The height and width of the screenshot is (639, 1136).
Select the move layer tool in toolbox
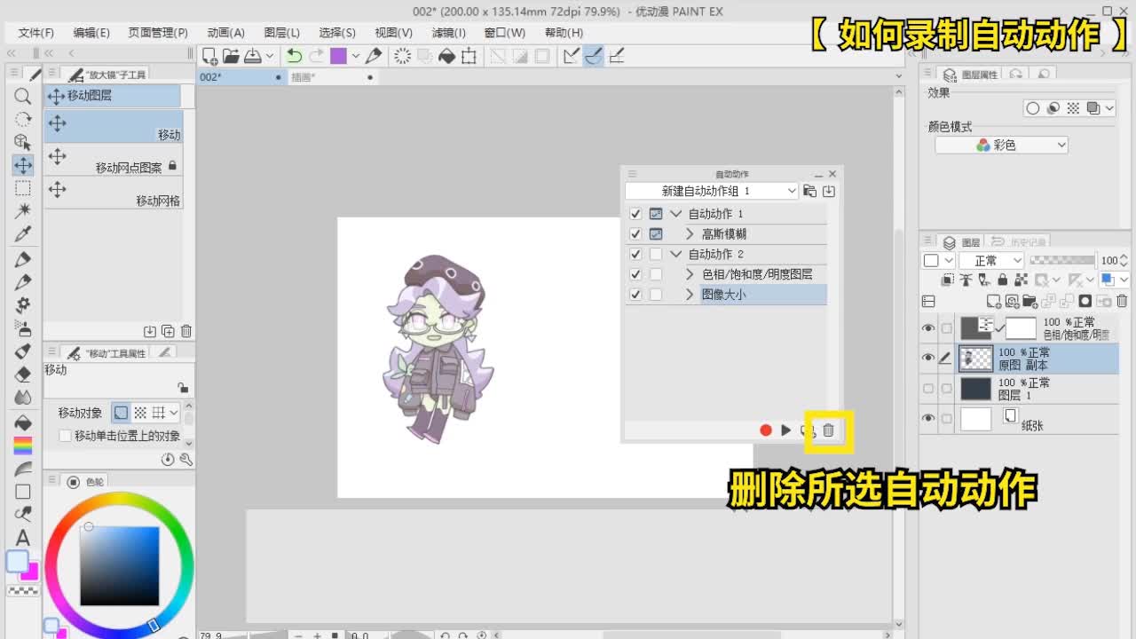point(23,165)
